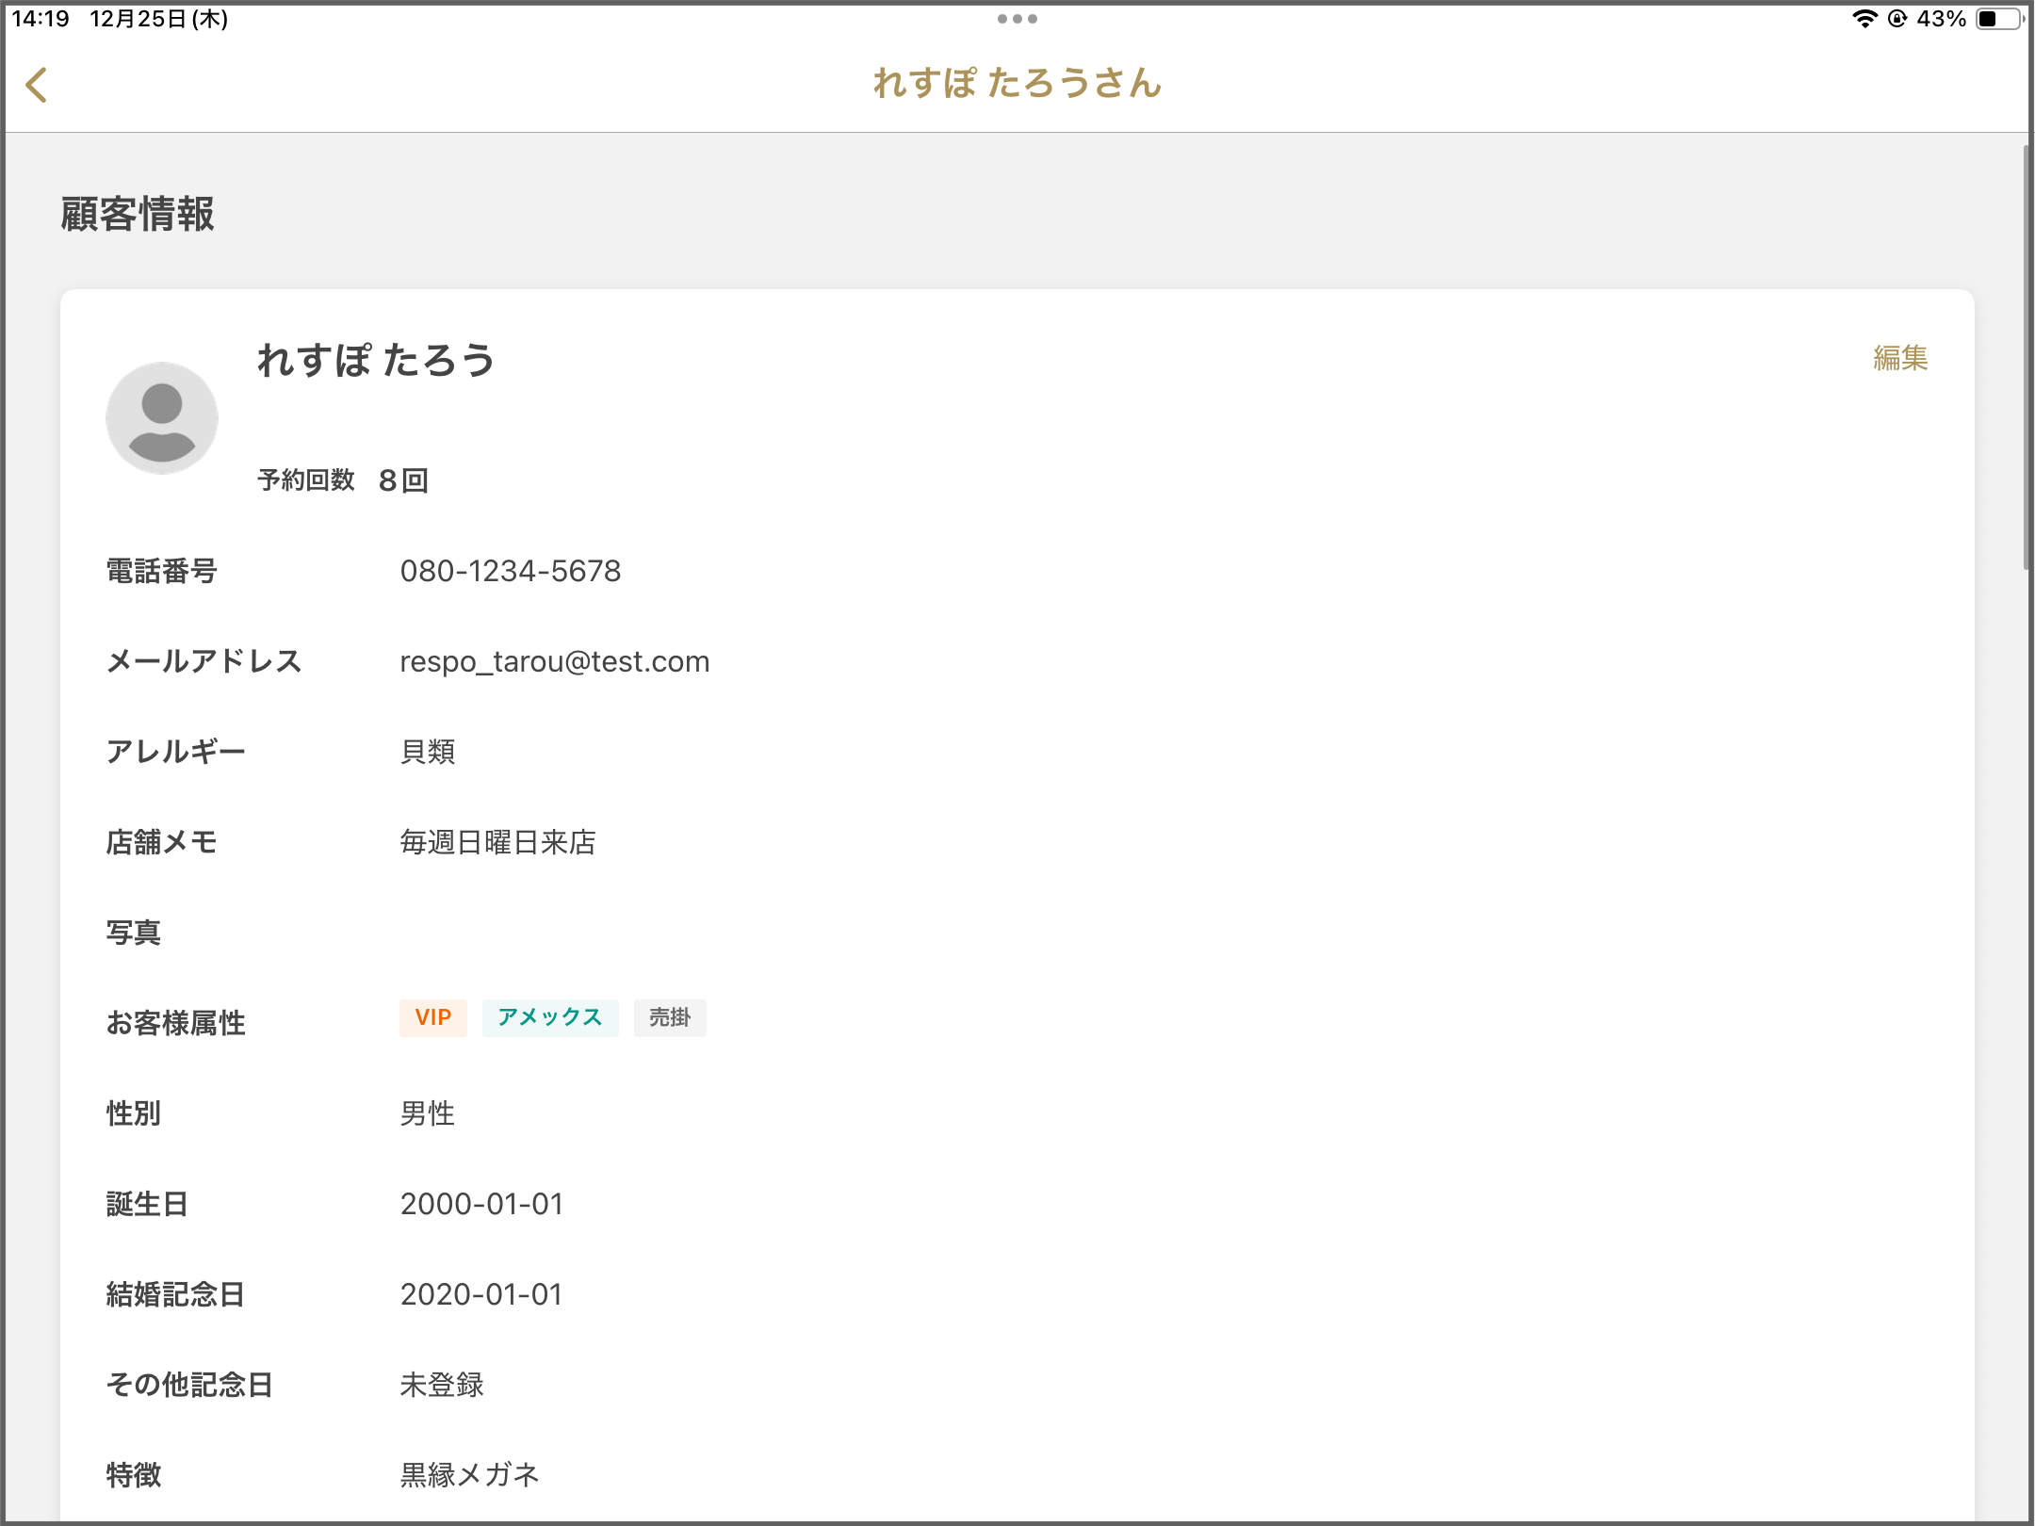
Task: Select the 売掛 attribute tag
Action: point(670,1017)
